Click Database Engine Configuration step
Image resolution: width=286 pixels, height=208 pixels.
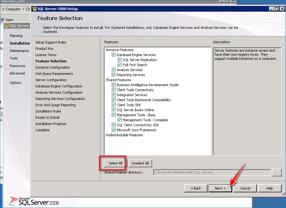pos(59,86)
